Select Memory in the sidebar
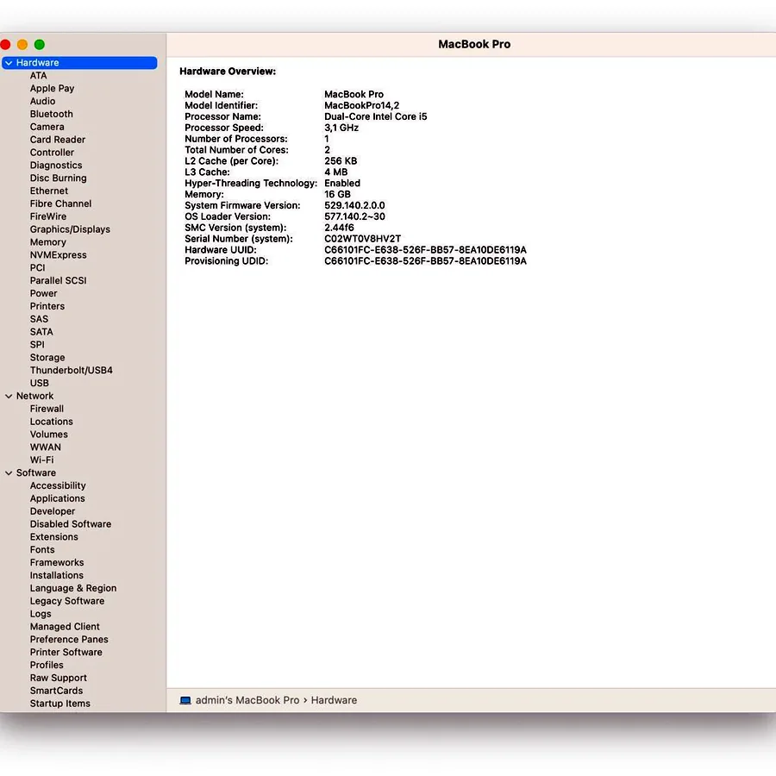 coord(48,242)
